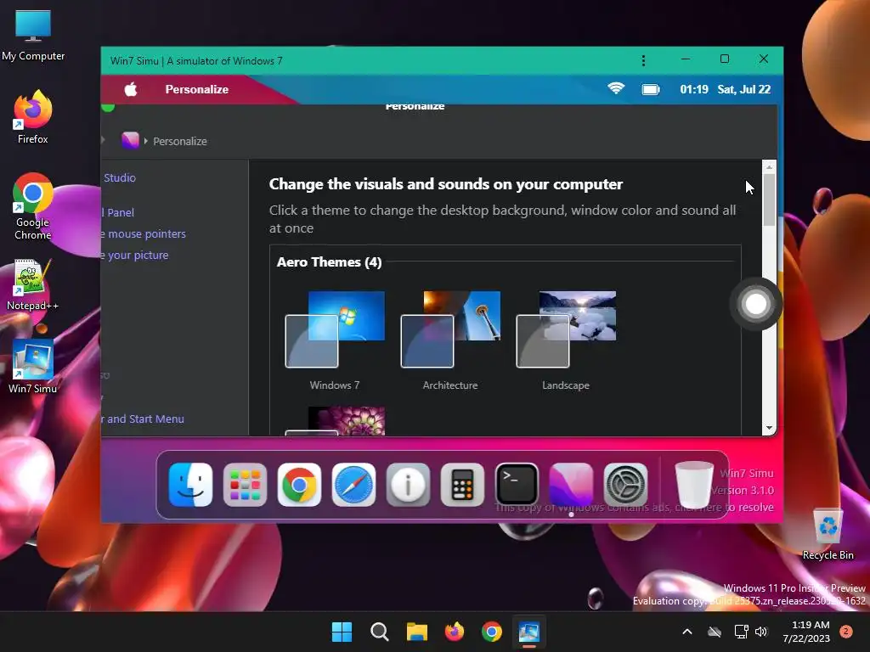Open Notepad++ desktop shortcut
Viewport: 870px width, 652px height.
[33, 284]
